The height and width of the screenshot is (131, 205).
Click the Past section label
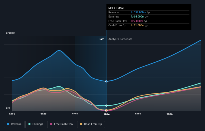pos(101,39)
